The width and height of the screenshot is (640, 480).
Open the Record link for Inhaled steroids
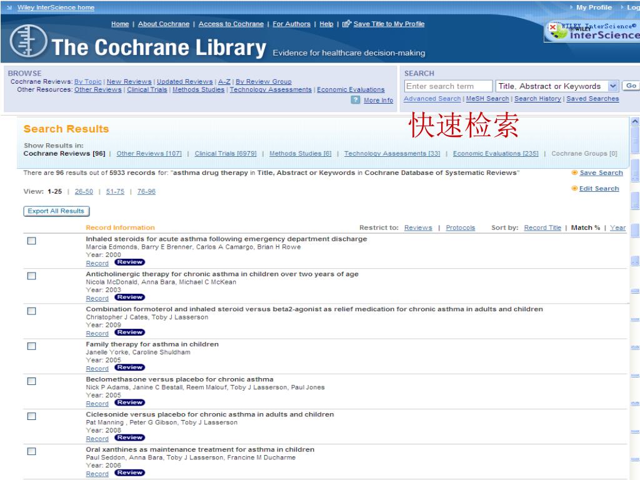click(97, 264)
